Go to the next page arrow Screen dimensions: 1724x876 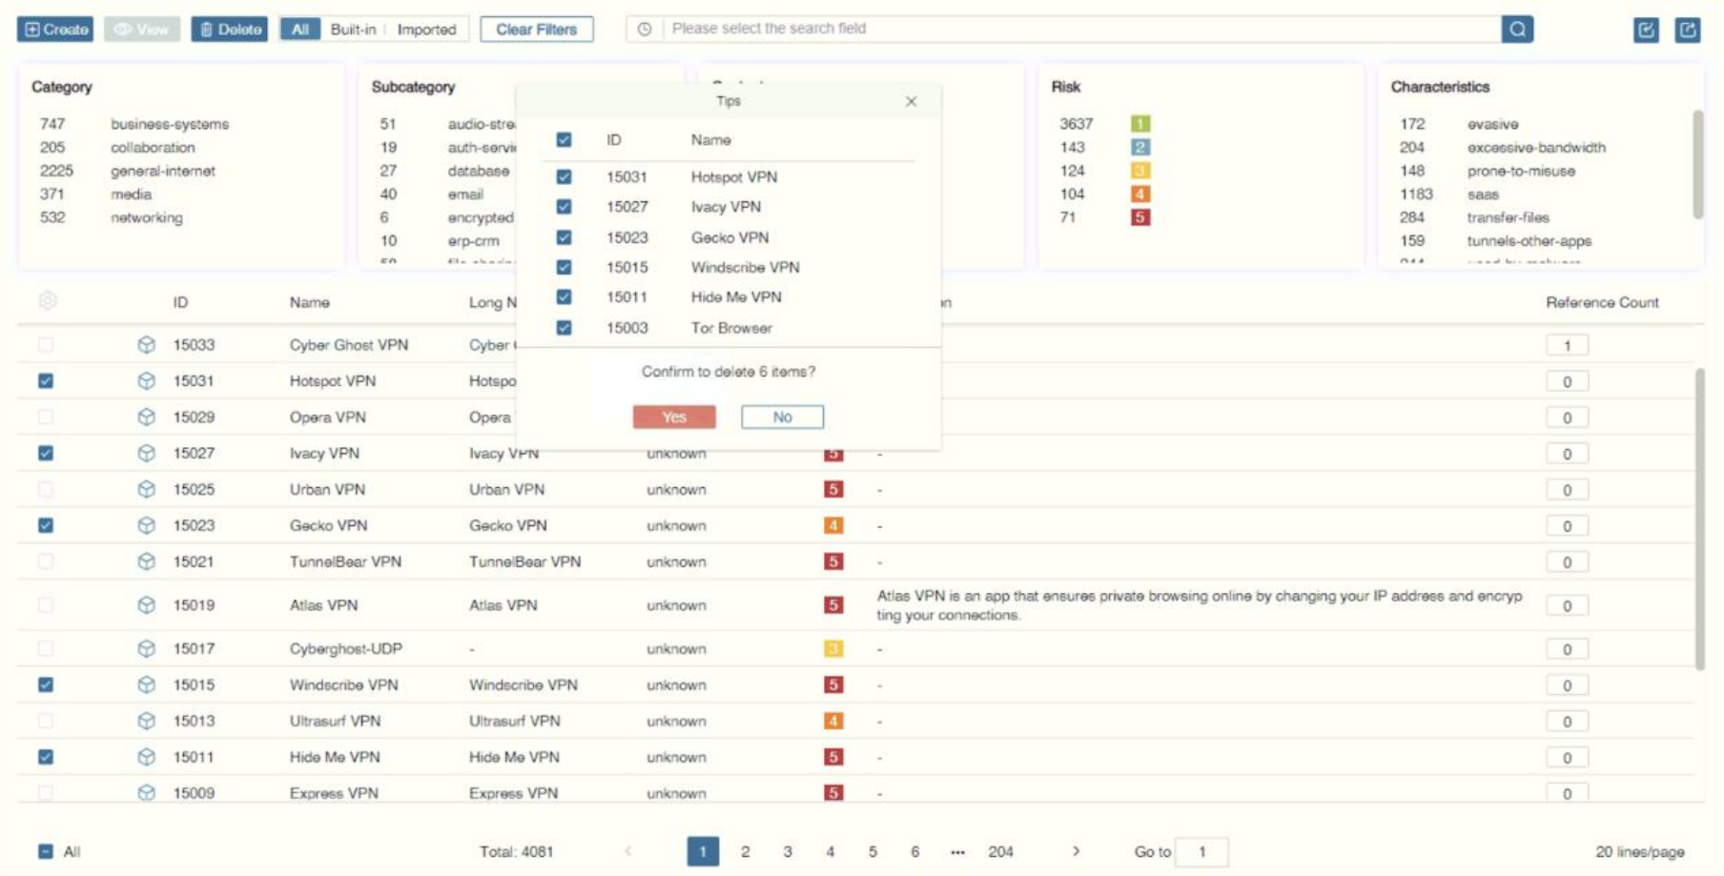point(1076,851)
